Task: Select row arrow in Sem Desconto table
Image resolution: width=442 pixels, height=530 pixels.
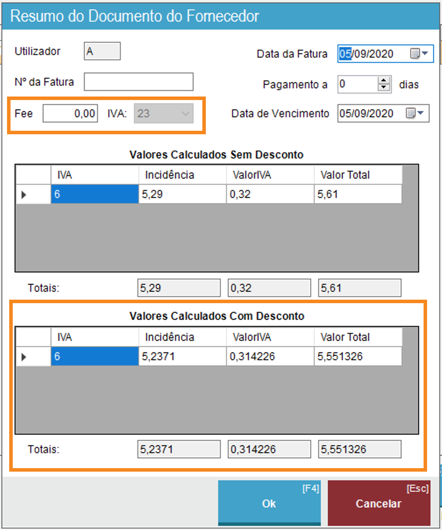Action: tap(24, 195)
